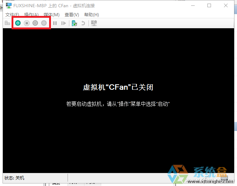The image size is (237, 186).
Task: Open the 查看(V) menu
Action: click(x=72, y=15)
